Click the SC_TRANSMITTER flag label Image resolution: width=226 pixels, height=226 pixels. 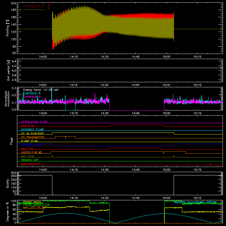(x=33, y=137)
